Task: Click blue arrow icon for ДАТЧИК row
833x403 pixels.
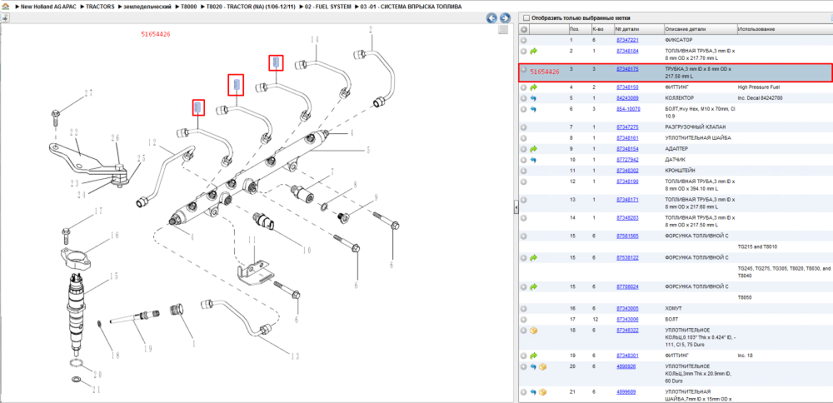Action: (534, 160)
